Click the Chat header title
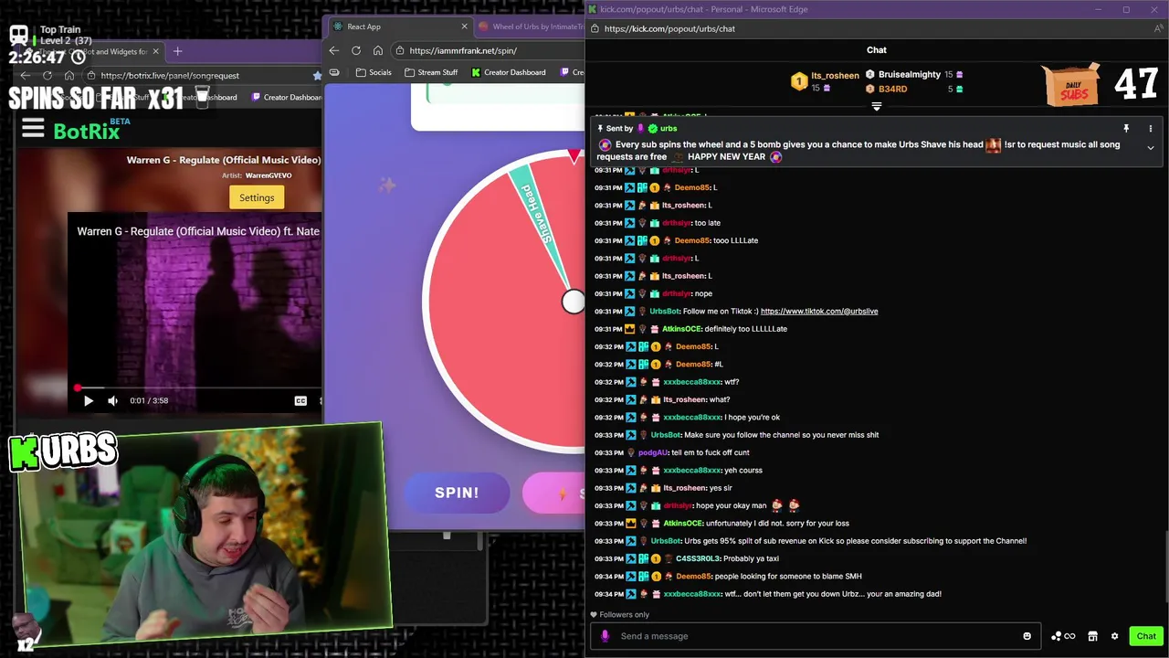 (877, 49)
